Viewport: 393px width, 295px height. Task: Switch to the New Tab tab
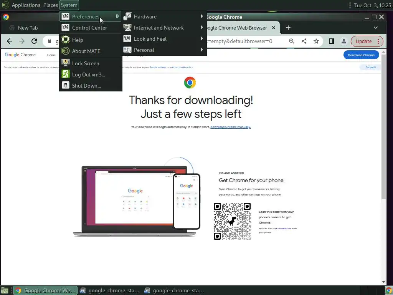coord(28,28)
